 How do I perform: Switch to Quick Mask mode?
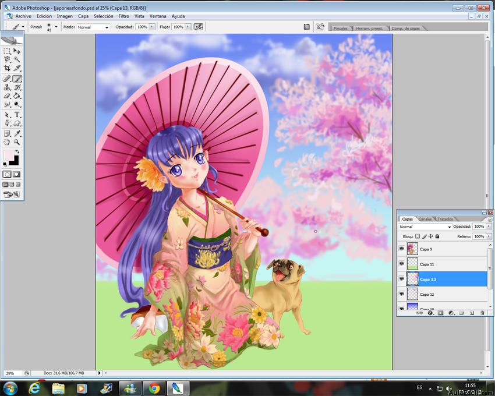(16, 174)
